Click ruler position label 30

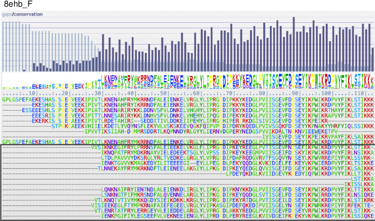(x=98, y=93)
